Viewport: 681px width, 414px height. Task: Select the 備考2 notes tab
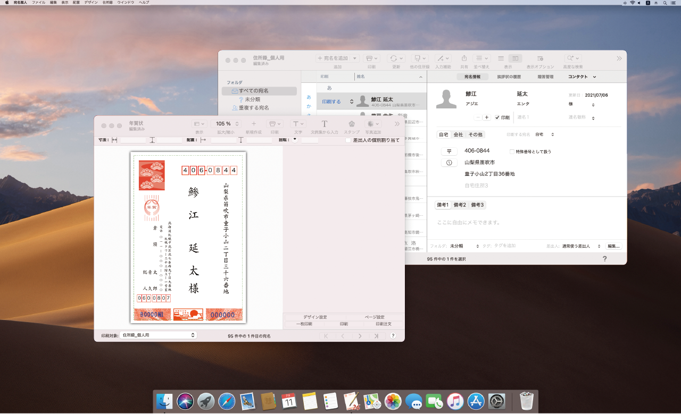click(460, 205)
